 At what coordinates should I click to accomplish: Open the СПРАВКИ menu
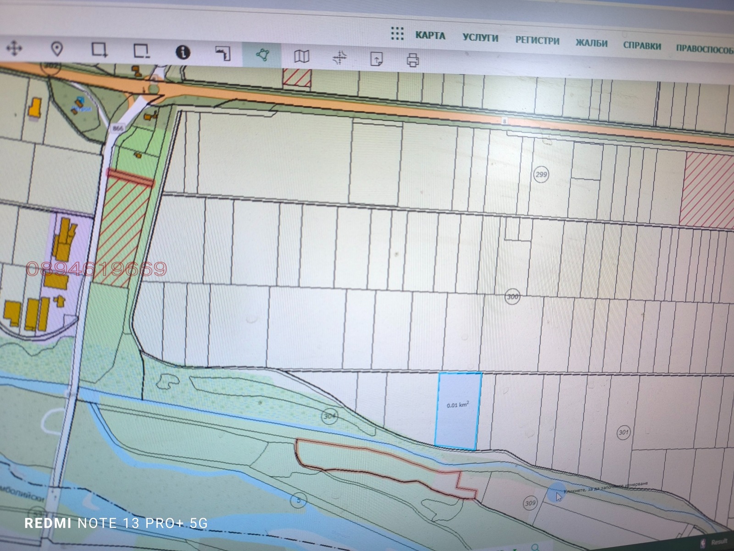(x=642, y=46)
